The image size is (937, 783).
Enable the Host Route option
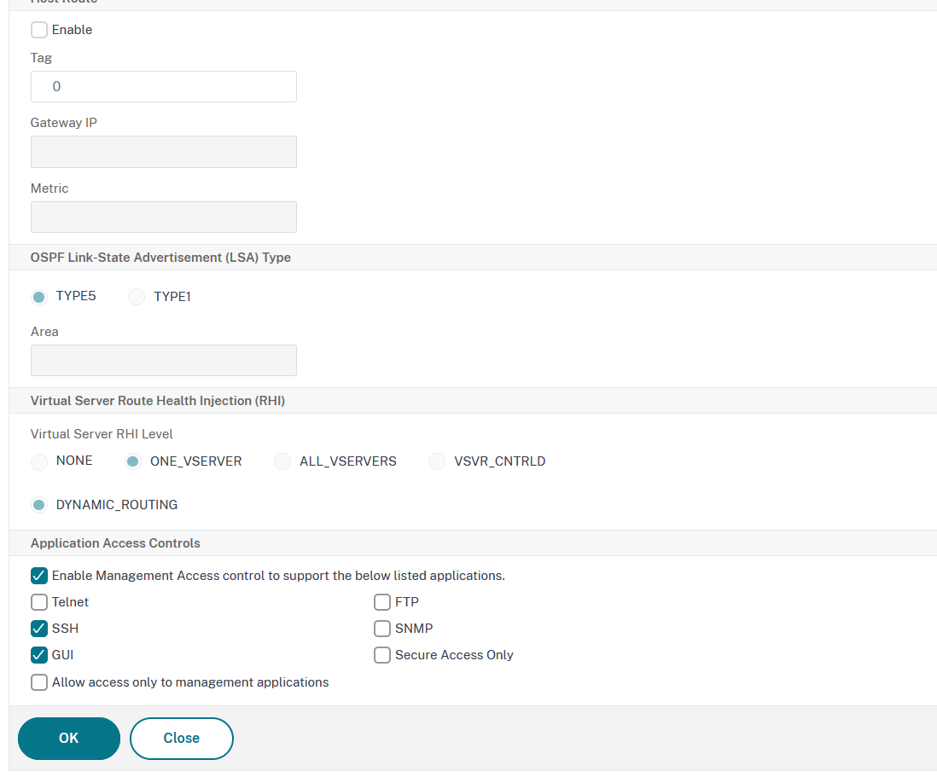pos(38,29)
